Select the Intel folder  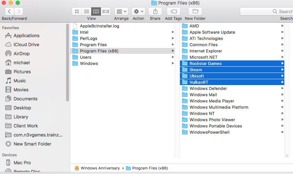tap(122, 32)
